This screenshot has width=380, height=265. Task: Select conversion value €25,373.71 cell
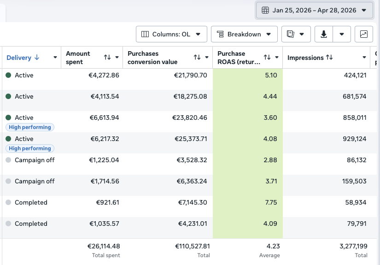pyautogui.click(x=191, y=139)
